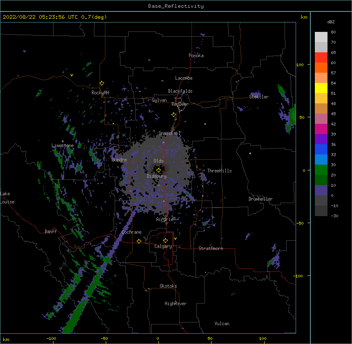Image resolution: width=352 pixels, height=344 pixels.
Task: Click the 100 tick label on bottom axis
Action: pyautogui.click(x=263, y=338)
